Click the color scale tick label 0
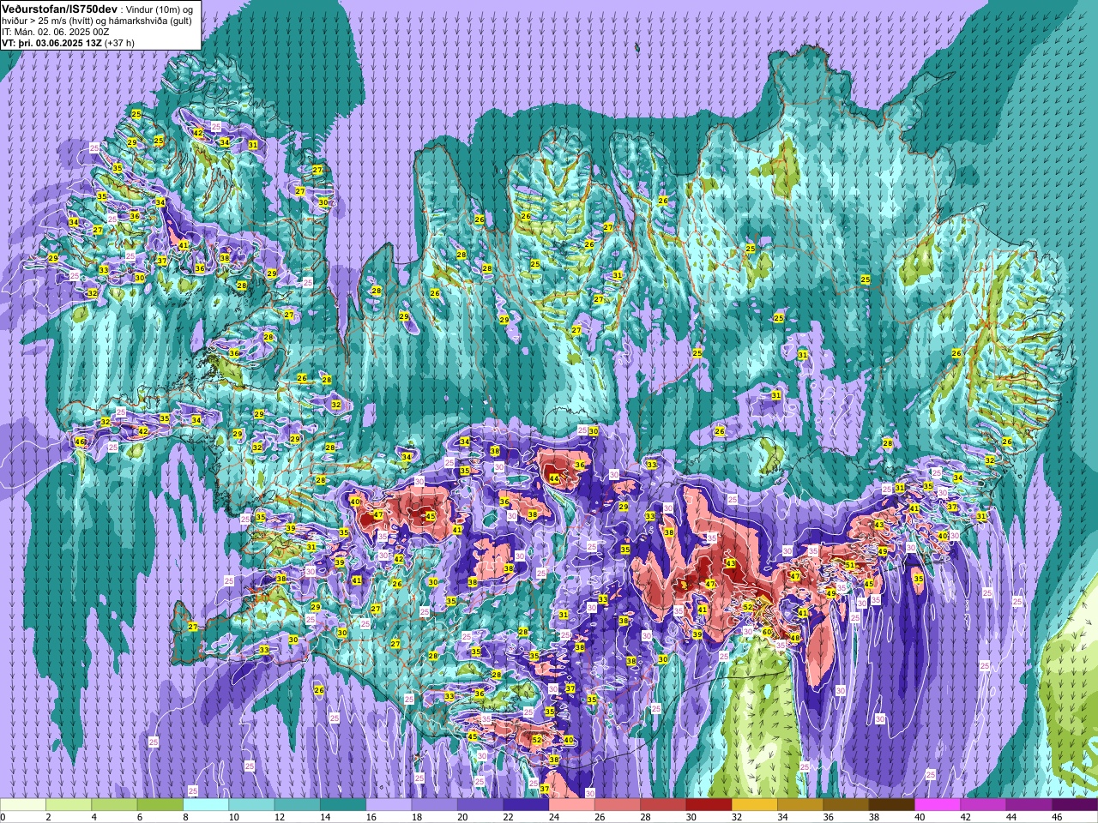This screenshot has width=1098, height=823. coord(3,817)
